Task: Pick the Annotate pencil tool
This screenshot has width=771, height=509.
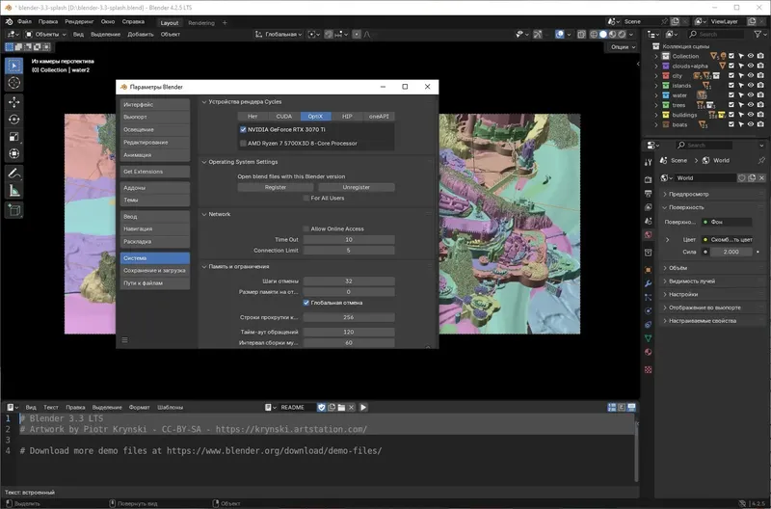Action: 14,174
